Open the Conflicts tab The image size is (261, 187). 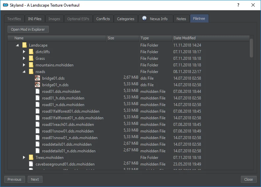point(103,19)
